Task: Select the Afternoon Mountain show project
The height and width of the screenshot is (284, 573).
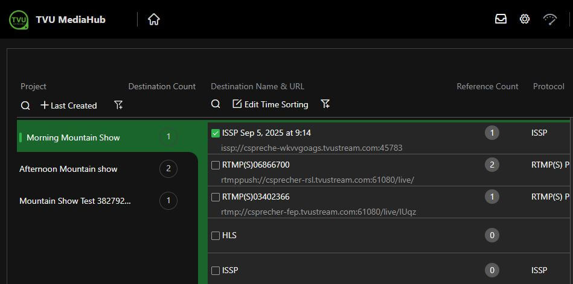Action: point(68,169)
